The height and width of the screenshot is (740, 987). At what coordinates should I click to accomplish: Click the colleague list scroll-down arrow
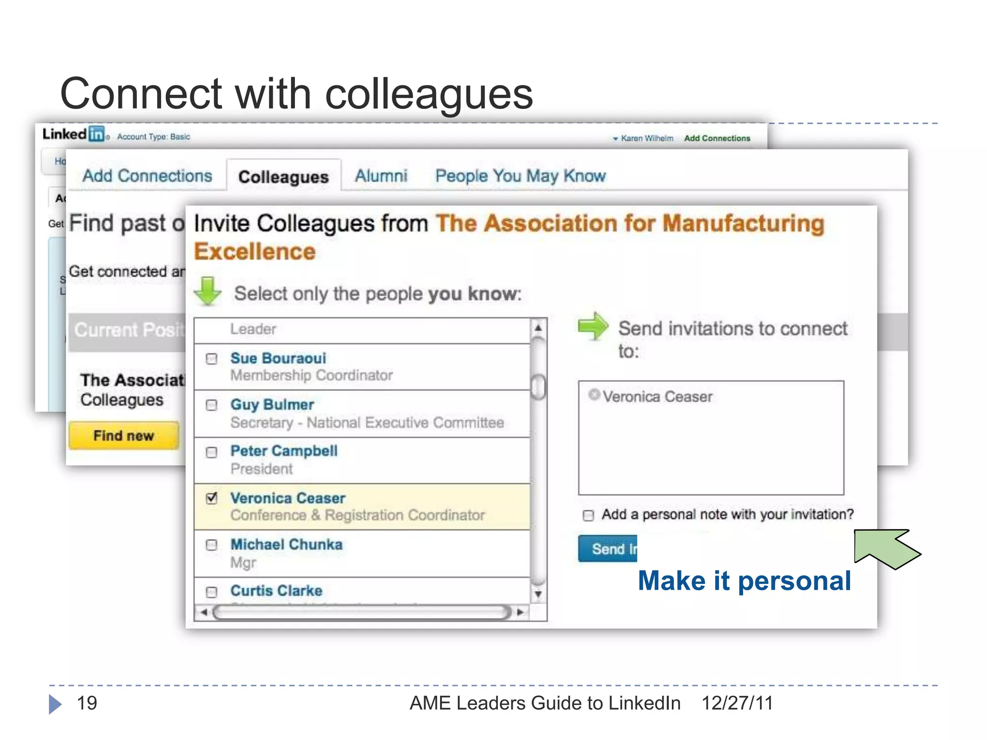click(538, 595)
